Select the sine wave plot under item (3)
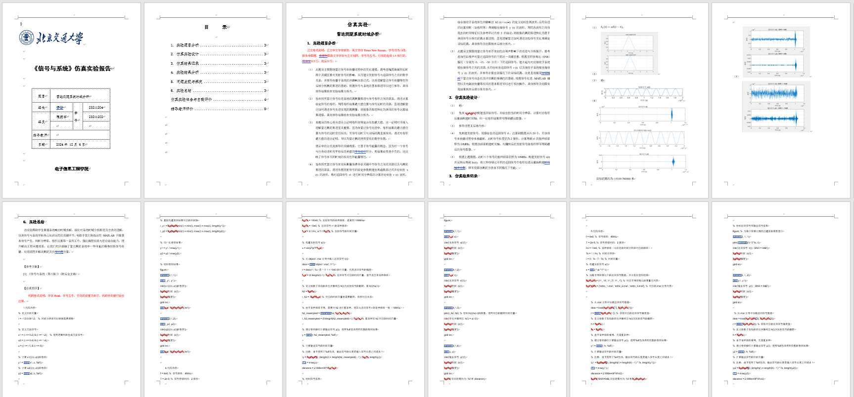The height and width of the screenshot is (397, 854). tap(641, 94)
